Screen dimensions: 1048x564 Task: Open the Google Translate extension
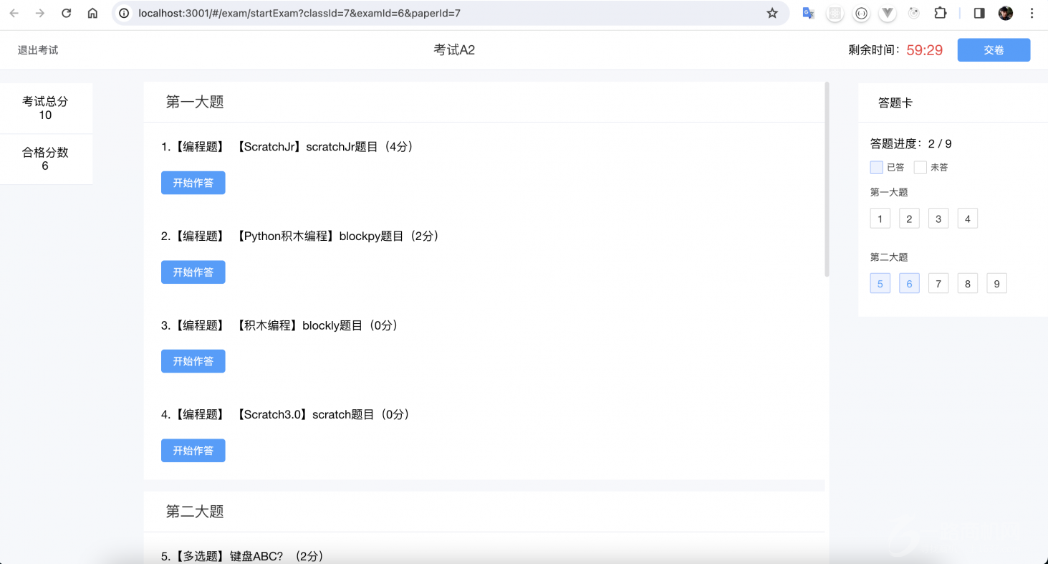[x=808, y=13]
